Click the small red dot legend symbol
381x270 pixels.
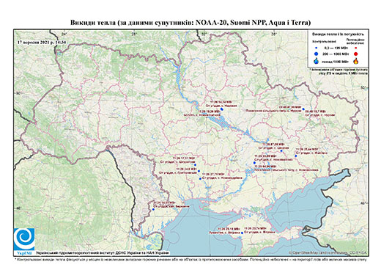(356, 48)
